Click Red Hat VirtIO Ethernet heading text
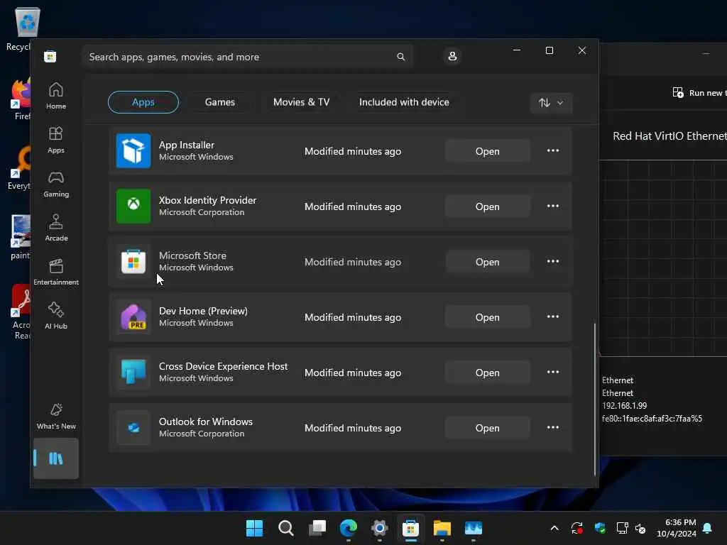Viewport: 727px width, 545px height. coord(669,136)
